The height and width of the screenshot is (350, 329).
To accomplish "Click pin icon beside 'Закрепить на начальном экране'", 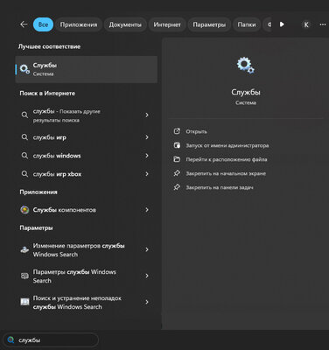I will point(177,173).
